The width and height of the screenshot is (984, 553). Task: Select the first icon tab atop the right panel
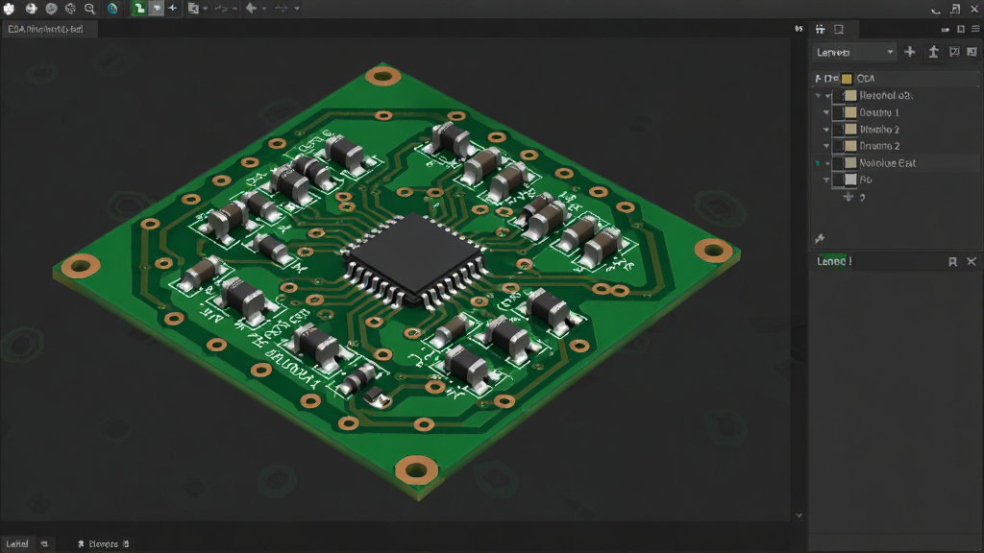coord(821,29)
